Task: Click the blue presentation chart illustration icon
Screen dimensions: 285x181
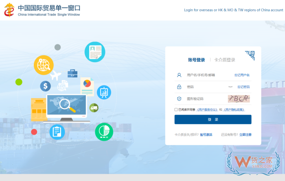Action: click(104, 92)
